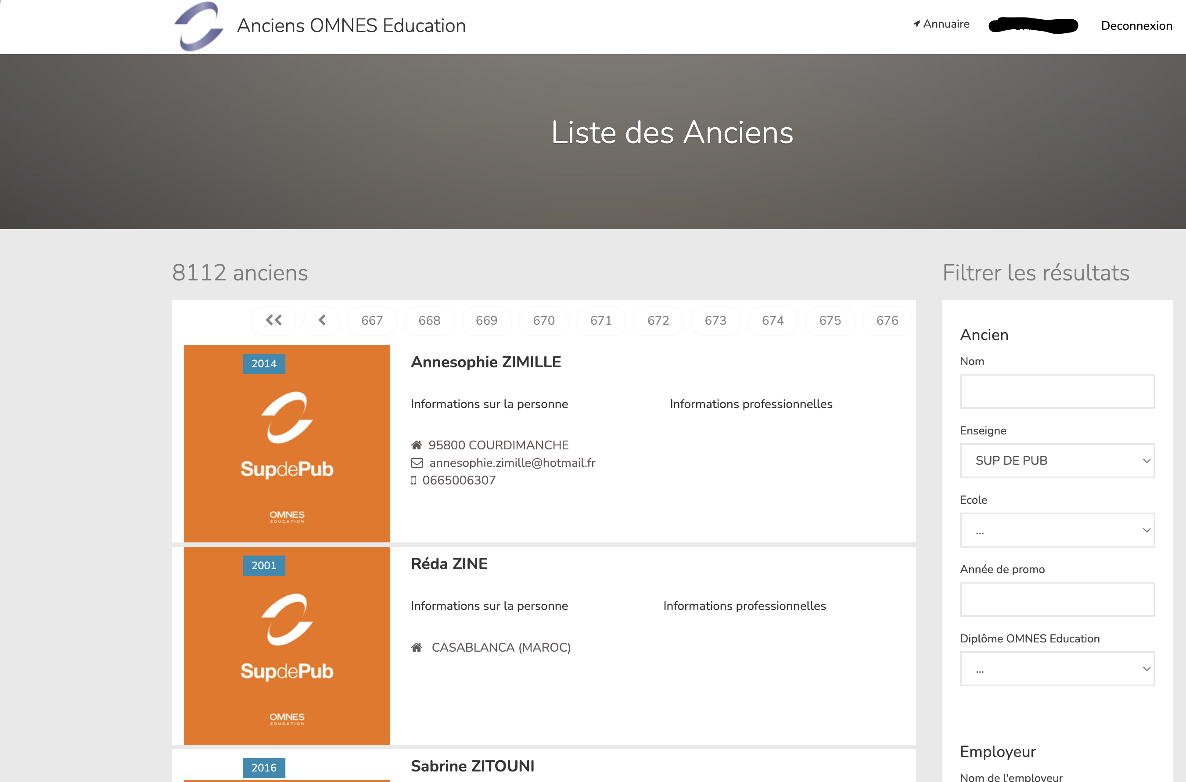Go to page 670

point(544,320)
